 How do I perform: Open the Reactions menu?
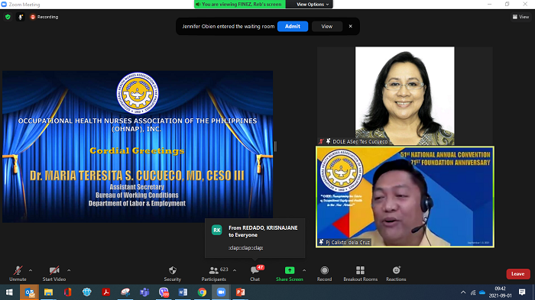pos(396,273)
